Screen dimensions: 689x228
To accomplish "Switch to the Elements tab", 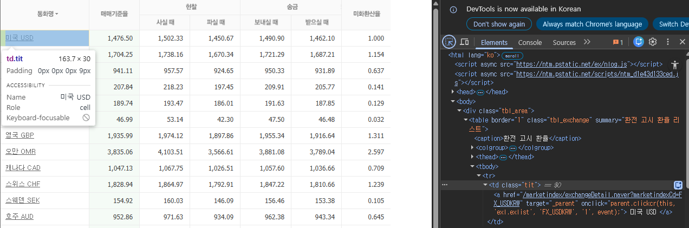I will 494,42.
